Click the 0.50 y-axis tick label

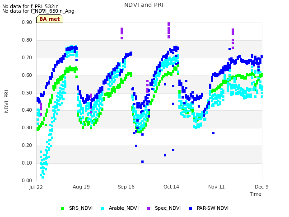(x=27, y=93)
